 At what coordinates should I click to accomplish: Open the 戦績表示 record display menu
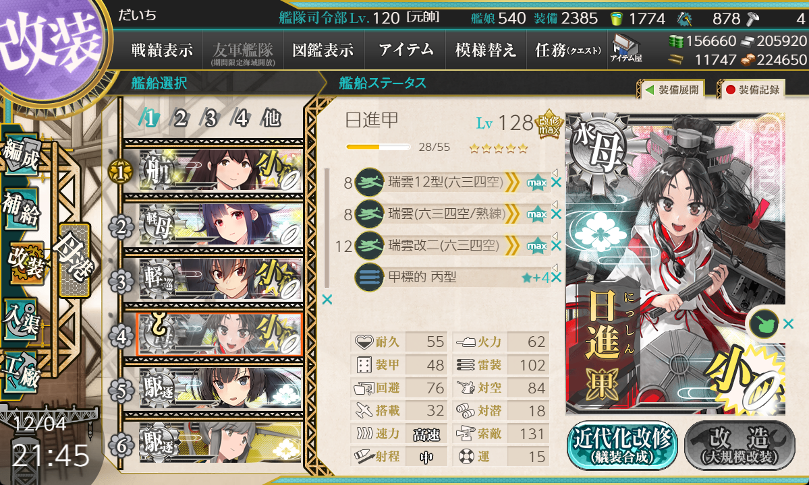162,50
